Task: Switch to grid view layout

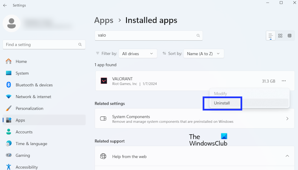Action: pos(280,36)
